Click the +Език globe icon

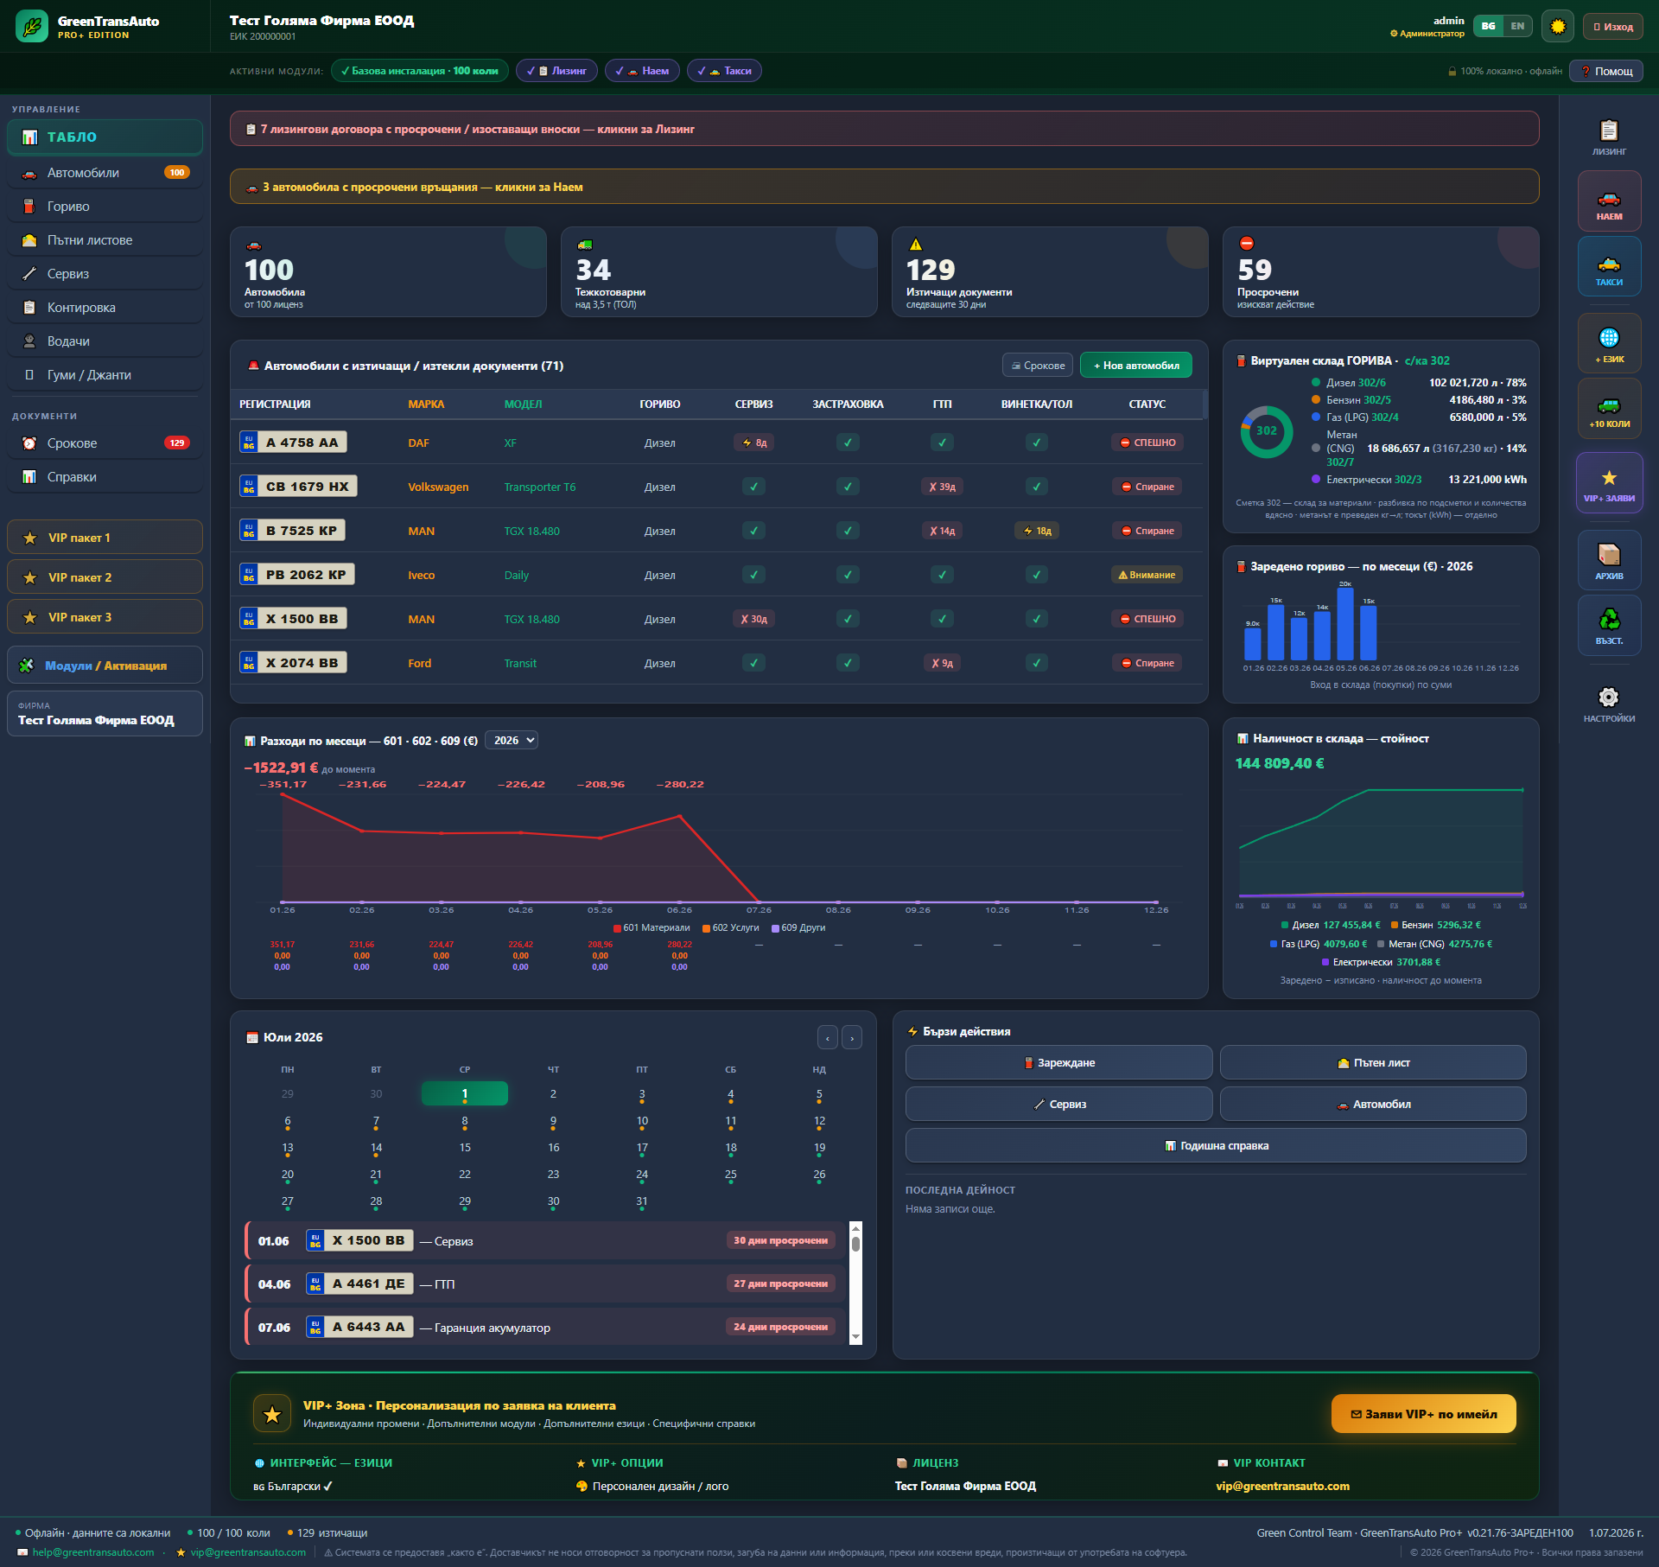tap(1609, 343)
